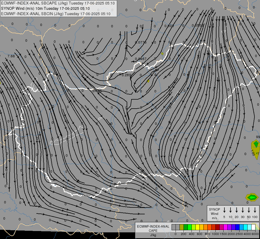The image size is (260, 239).
Task: Click the 20 label under wind legend arrow
Action: tap(236, 217)
